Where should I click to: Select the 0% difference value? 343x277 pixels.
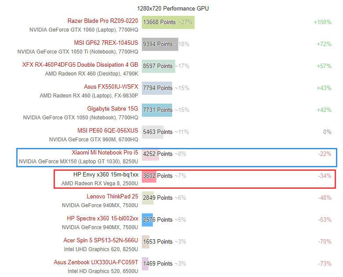tap(327, 132)
